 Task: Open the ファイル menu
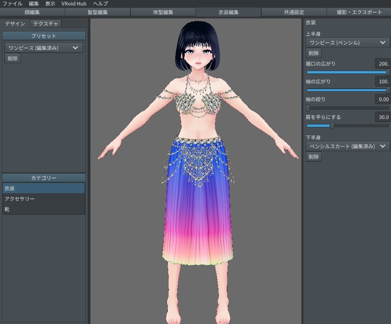[x=12, y=4]
